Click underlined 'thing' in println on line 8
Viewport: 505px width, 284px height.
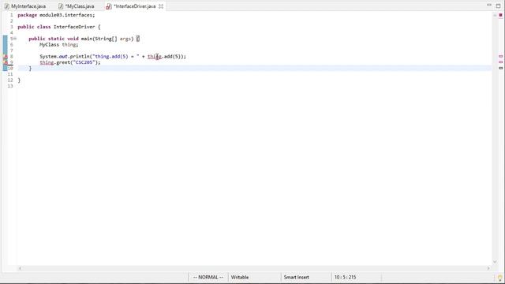pos(155,56)
